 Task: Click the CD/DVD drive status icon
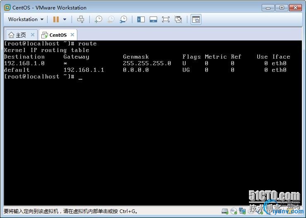pyautogui.click(x=234, y=211)
